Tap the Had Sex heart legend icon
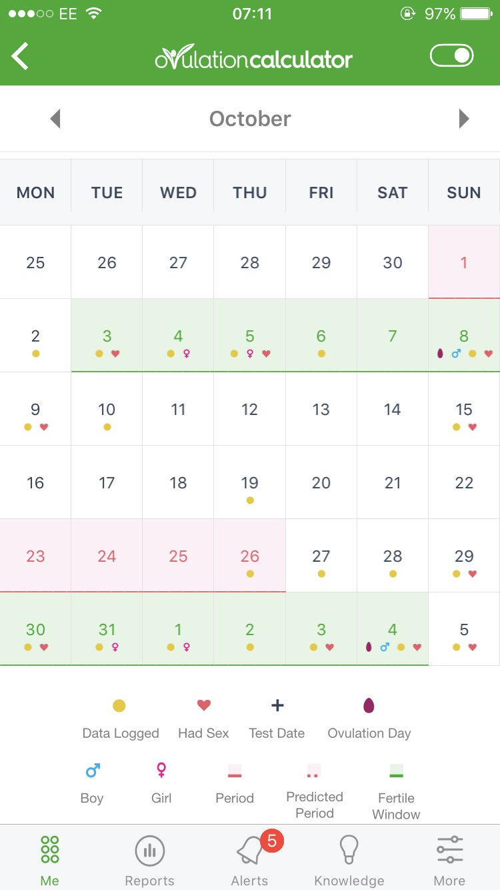 204,705
